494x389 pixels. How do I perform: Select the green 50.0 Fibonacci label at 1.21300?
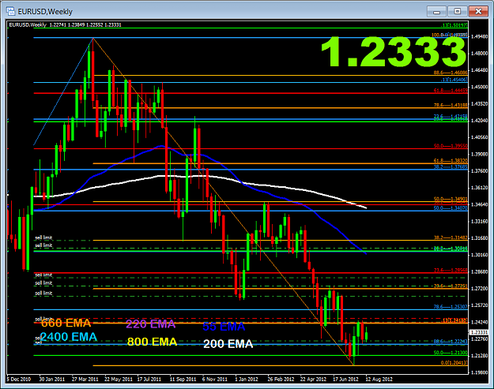[x=451, y=353]
